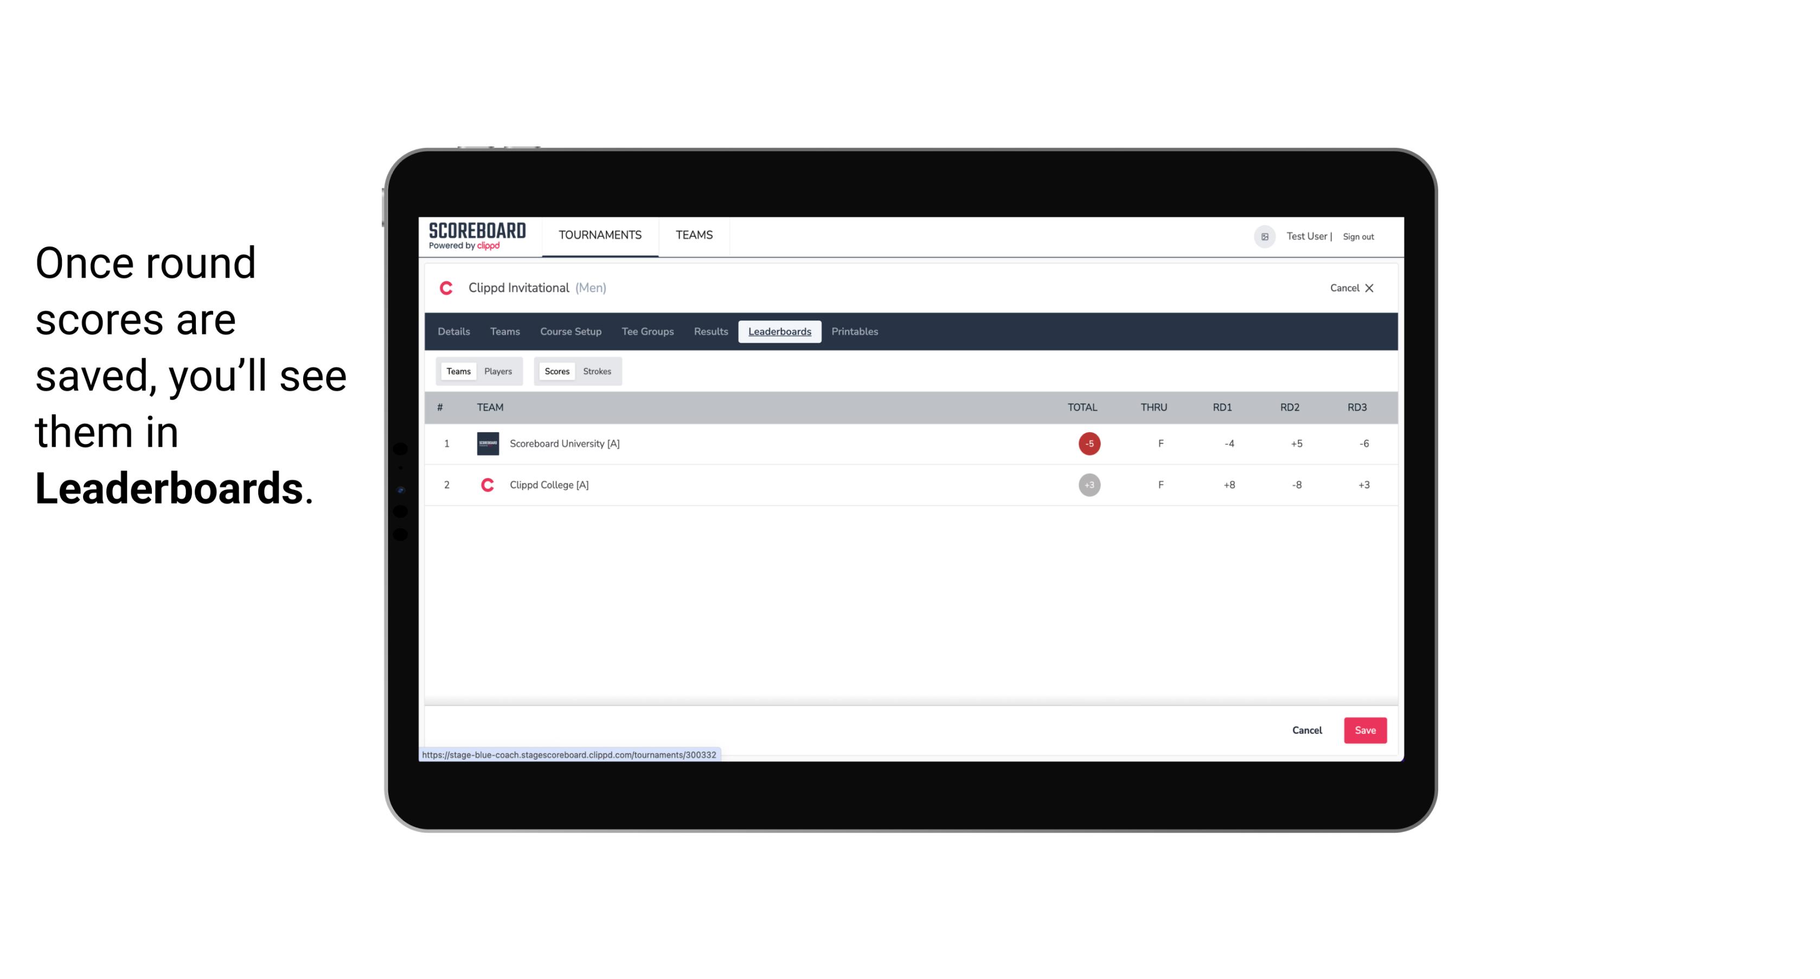Click Scoreboard University team logo icon
1820x979 pixels.
pos(486,442)
